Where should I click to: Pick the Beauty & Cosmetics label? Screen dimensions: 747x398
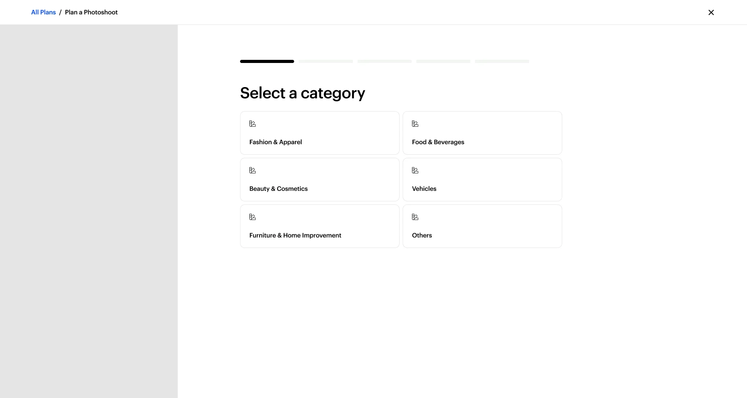click(279, 189)
